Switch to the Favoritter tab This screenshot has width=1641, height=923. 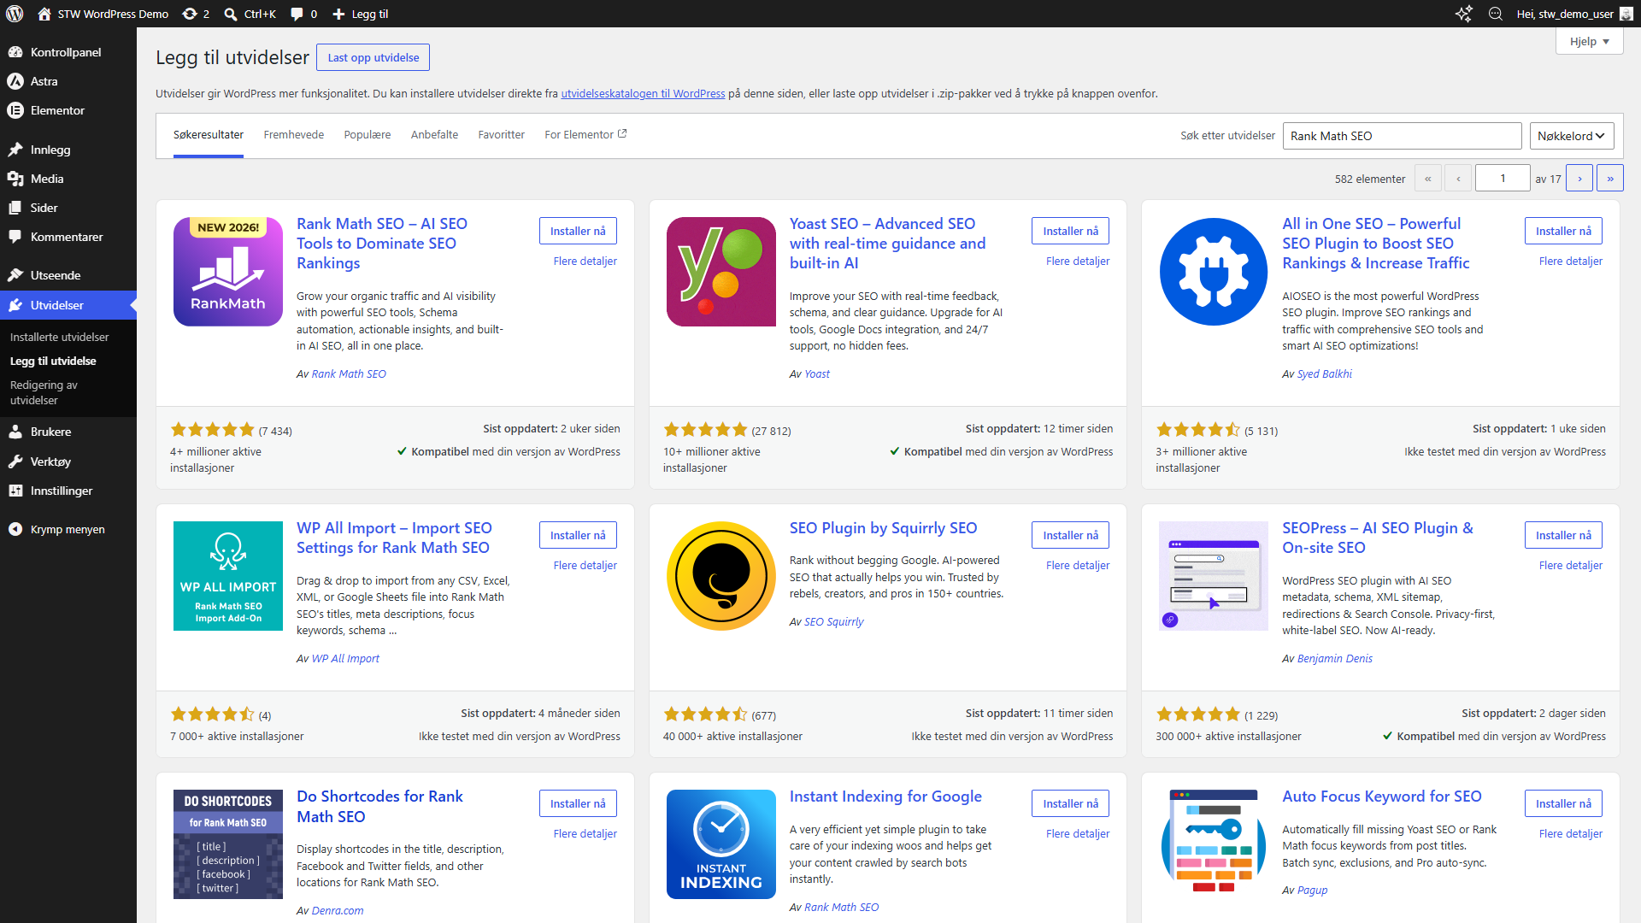(x=502, y=135)
